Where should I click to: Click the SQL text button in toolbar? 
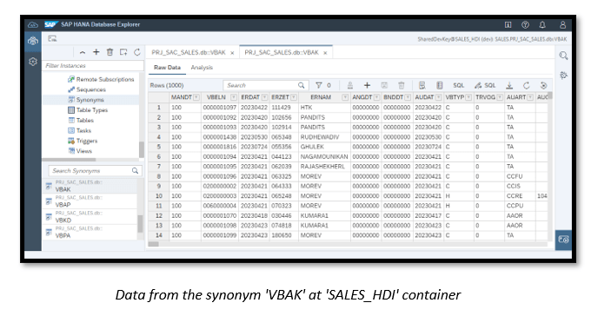(458, 85)
